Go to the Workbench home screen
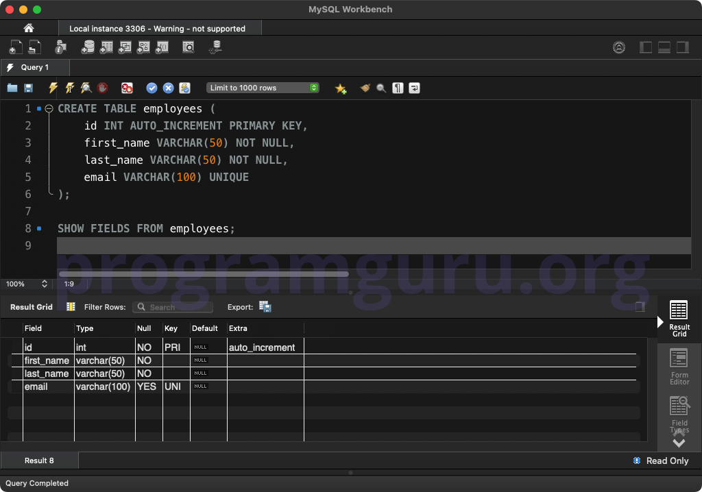 (x=29, y=28)
